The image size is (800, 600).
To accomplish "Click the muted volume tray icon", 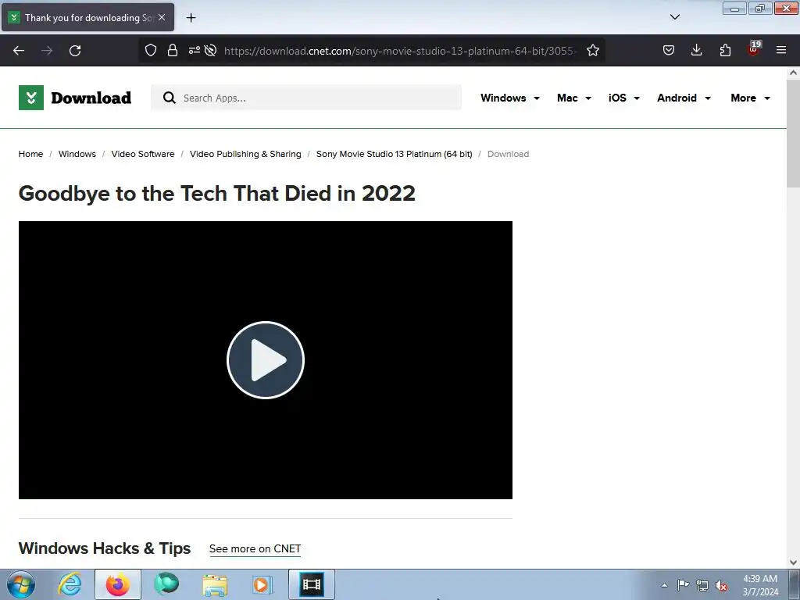I will pos(721,585).
